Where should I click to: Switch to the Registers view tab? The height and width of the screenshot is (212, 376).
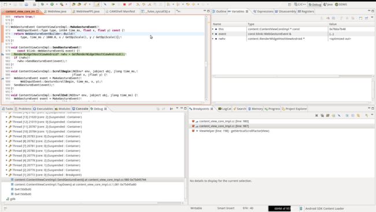pos(306,11)
